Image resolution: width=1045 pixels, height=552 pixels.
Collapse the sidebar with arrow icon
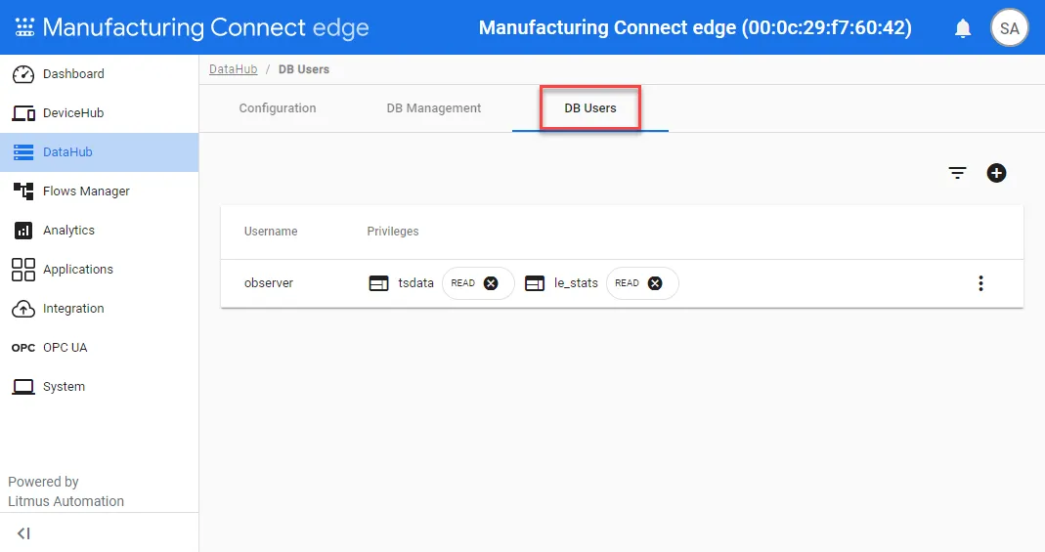click(x=24, y=533)
